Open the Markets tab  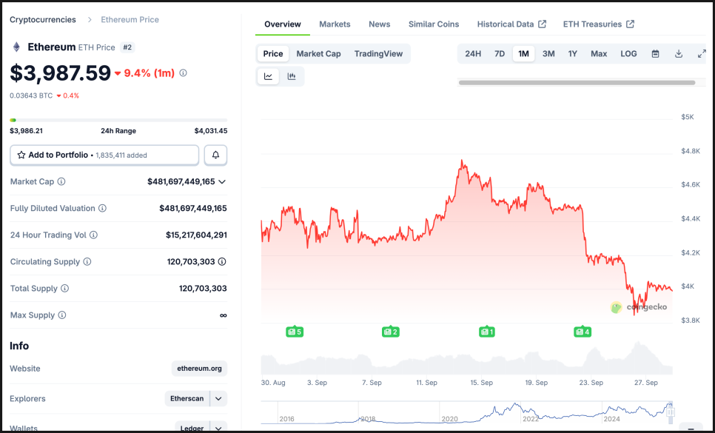point(335,24)
